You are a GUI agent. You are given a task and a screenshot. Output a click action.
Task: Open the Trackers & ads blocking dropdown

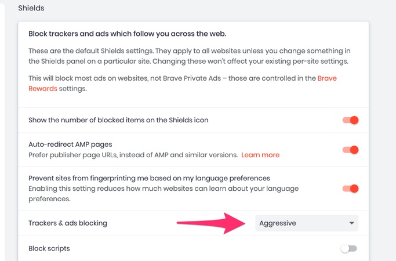tap(306, 223)
